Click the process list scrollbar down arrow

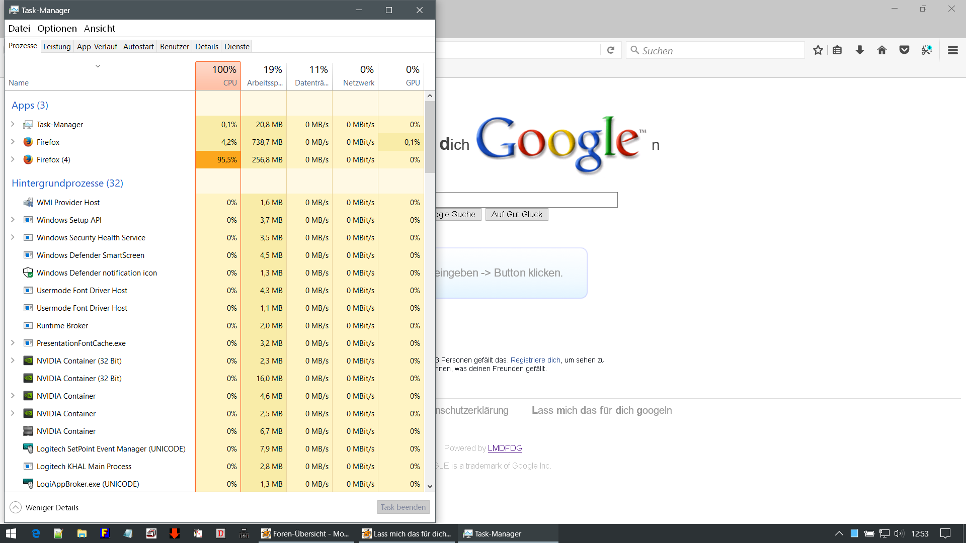coord(430,486)
